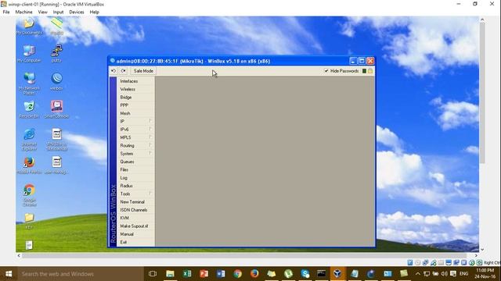
Task: Click the horizontal scrollbar right arrow
Action: (x=476, y=255)
